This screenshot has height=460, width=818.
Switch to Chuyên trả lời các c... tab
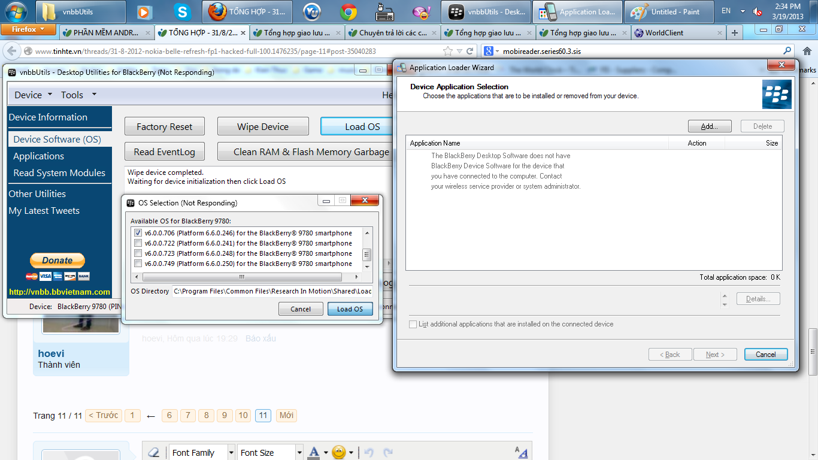coord(393,33)
